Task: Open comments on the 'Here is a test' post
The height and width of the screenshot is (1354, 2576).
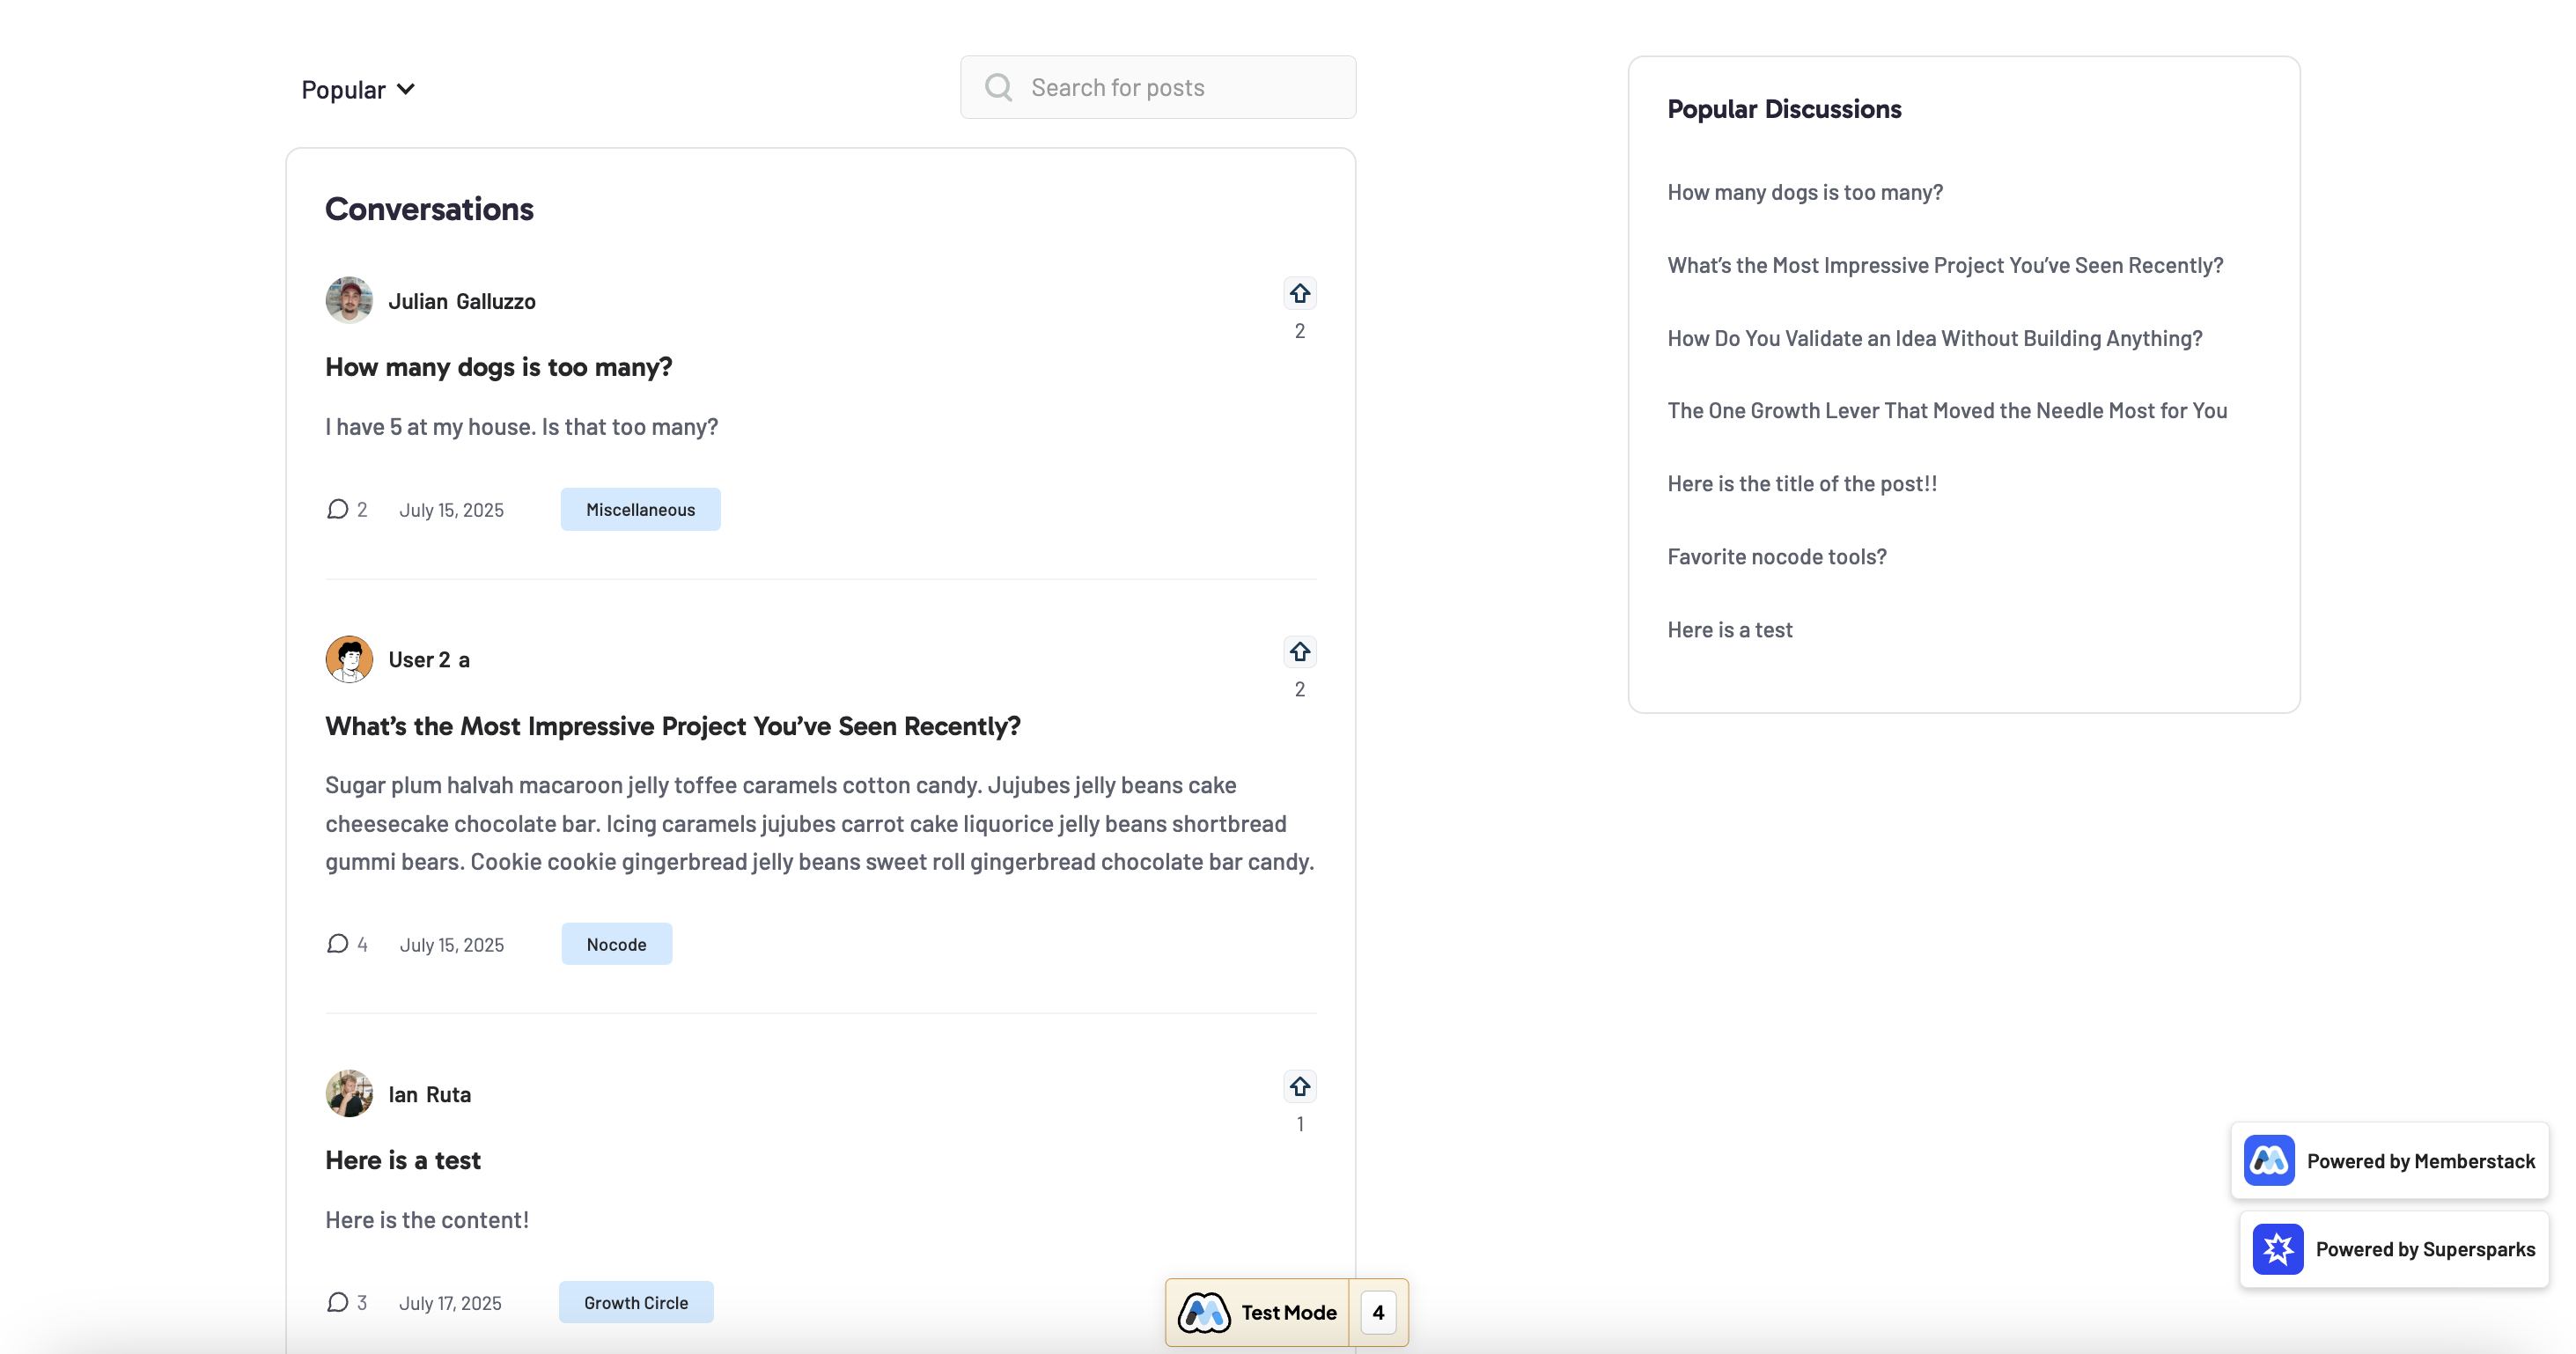Action: 346,1303
